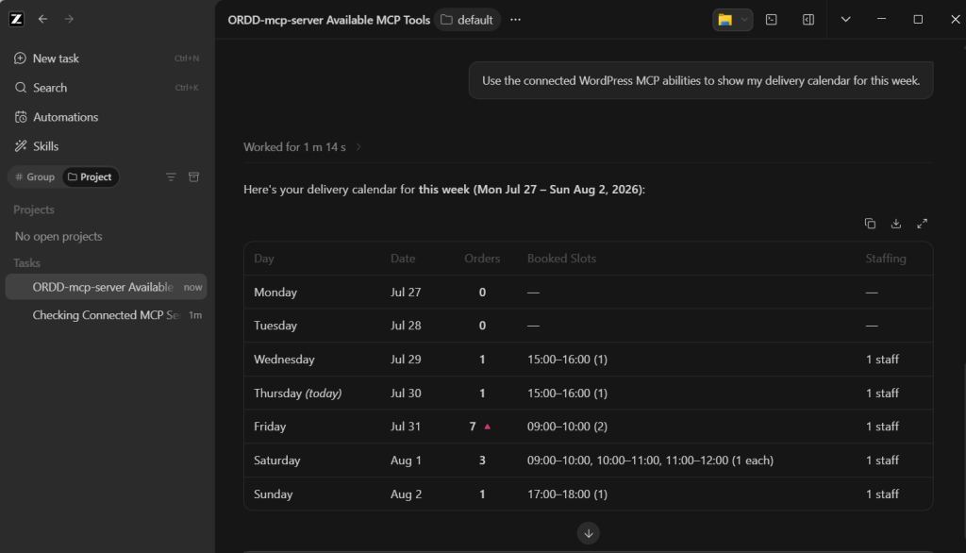Go back with the left arrow
966x553 pixels.
[42, 19]
